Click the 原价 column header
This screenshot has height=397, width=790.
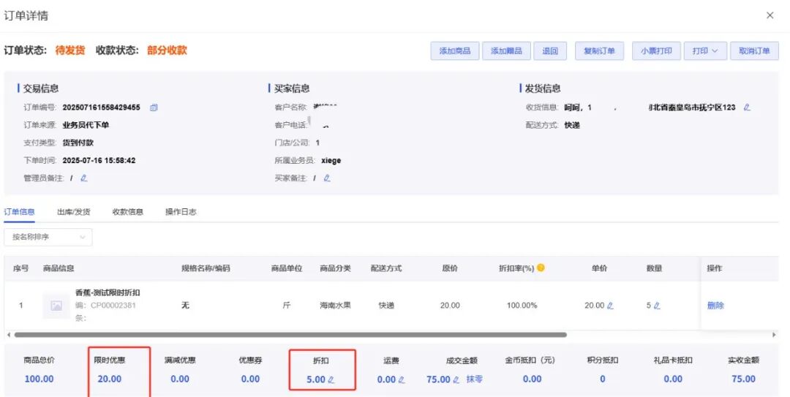(x=450, y=268)
